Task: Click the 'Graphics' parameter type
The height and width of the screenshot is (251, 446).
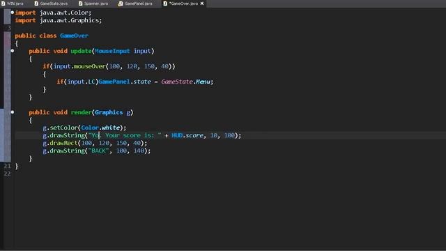Action: point(109,112)
